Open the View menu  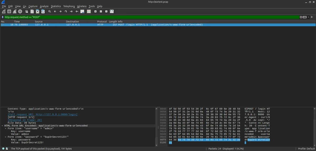18,6
